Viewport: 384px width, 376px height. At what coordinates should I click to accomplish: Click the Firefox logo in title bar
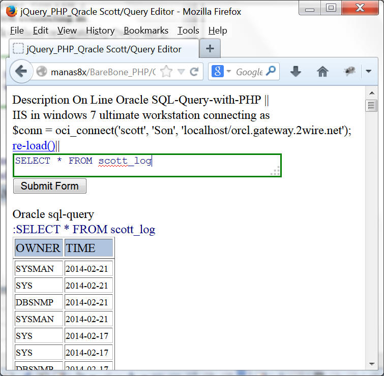coord(11,11)
